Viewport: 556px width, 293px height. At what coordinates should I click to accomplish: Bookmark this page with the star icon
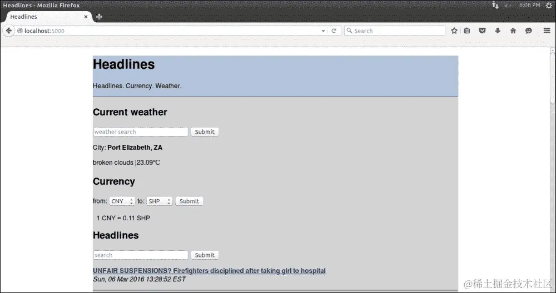tap(454, 31)
